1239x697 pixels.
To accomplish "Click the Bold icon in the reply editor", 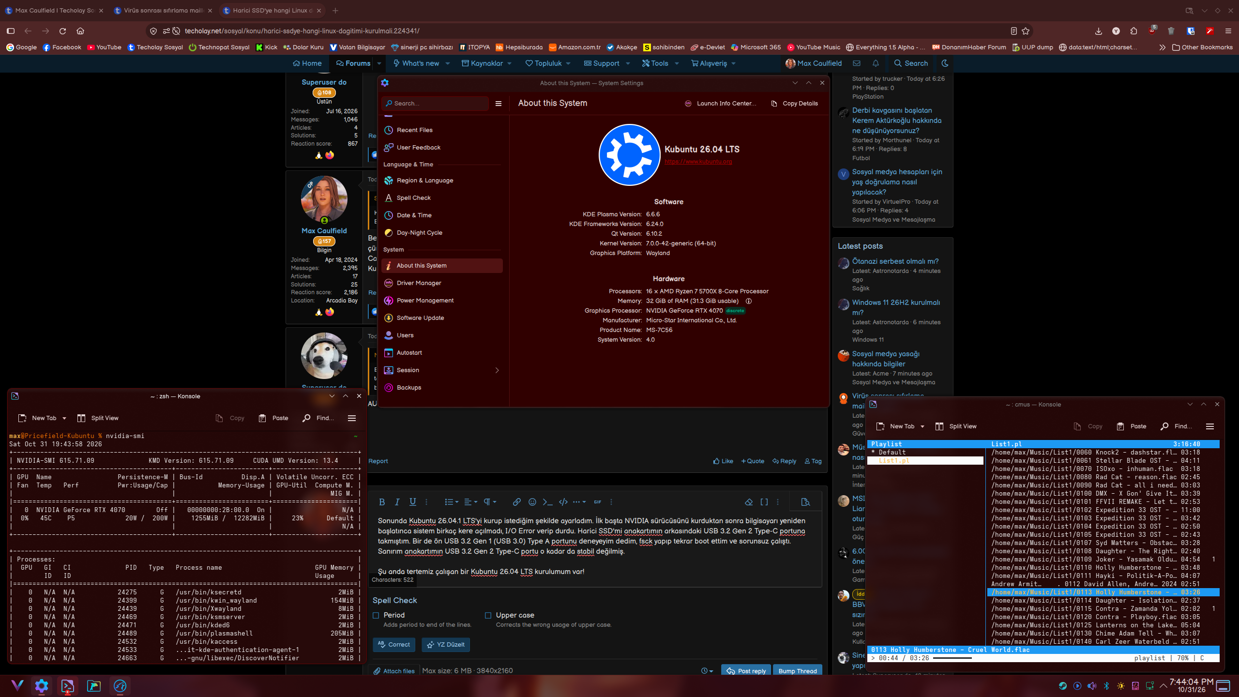I will (x=382, y=502).
